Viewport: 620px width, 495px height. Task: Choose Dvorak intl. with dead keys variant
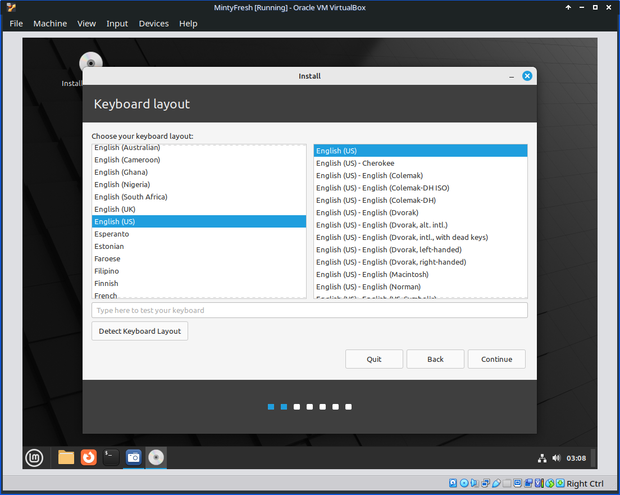(x=420, y=238)
